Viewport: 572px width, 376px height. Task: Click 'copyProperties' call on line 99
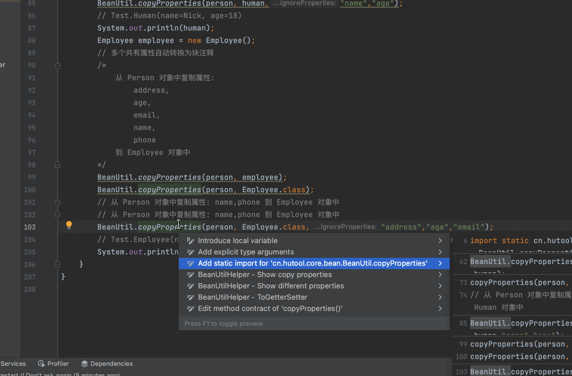click(x=170, y=178)
